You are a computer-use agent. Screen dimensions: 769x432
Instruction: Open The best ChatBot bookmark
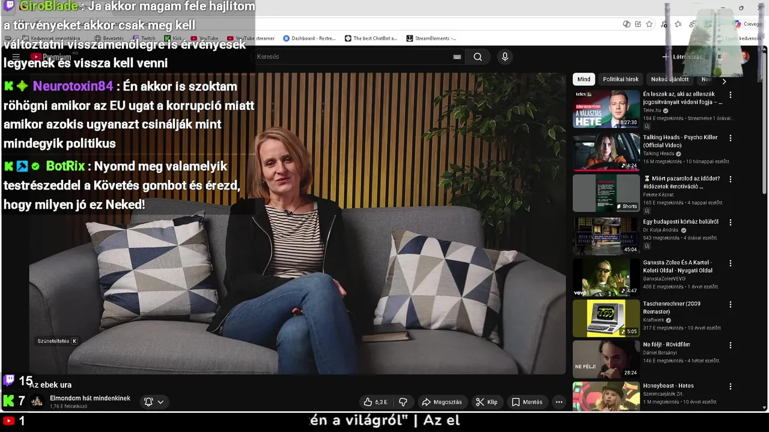click(371, 38)
